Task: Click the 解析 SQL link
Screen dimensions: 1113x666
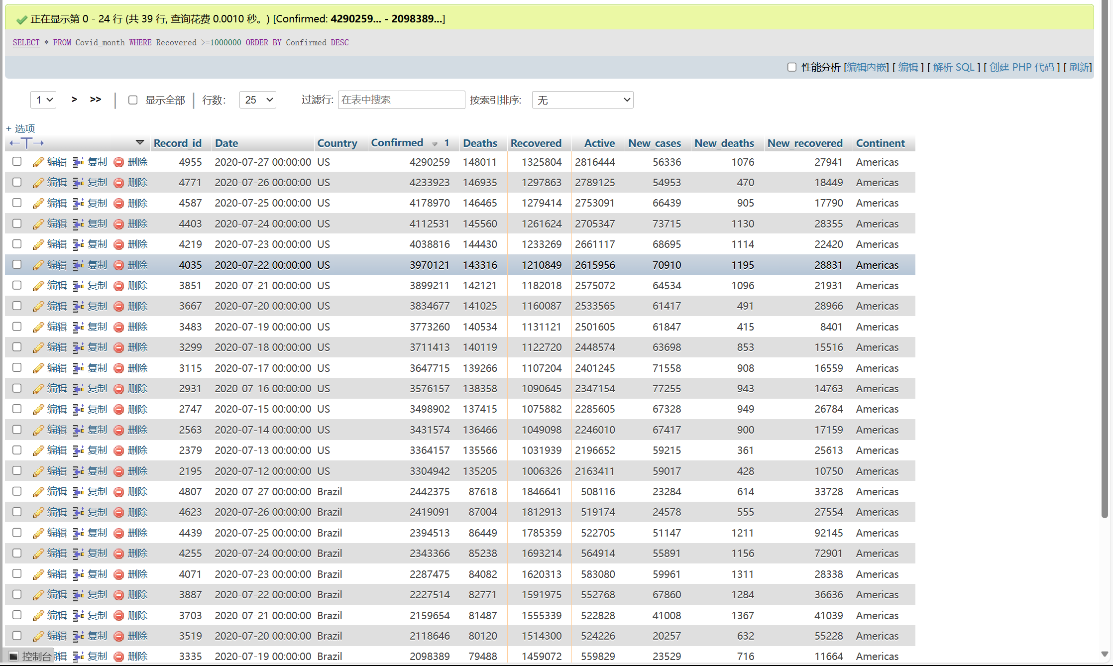Action: (x=953, y=67)
